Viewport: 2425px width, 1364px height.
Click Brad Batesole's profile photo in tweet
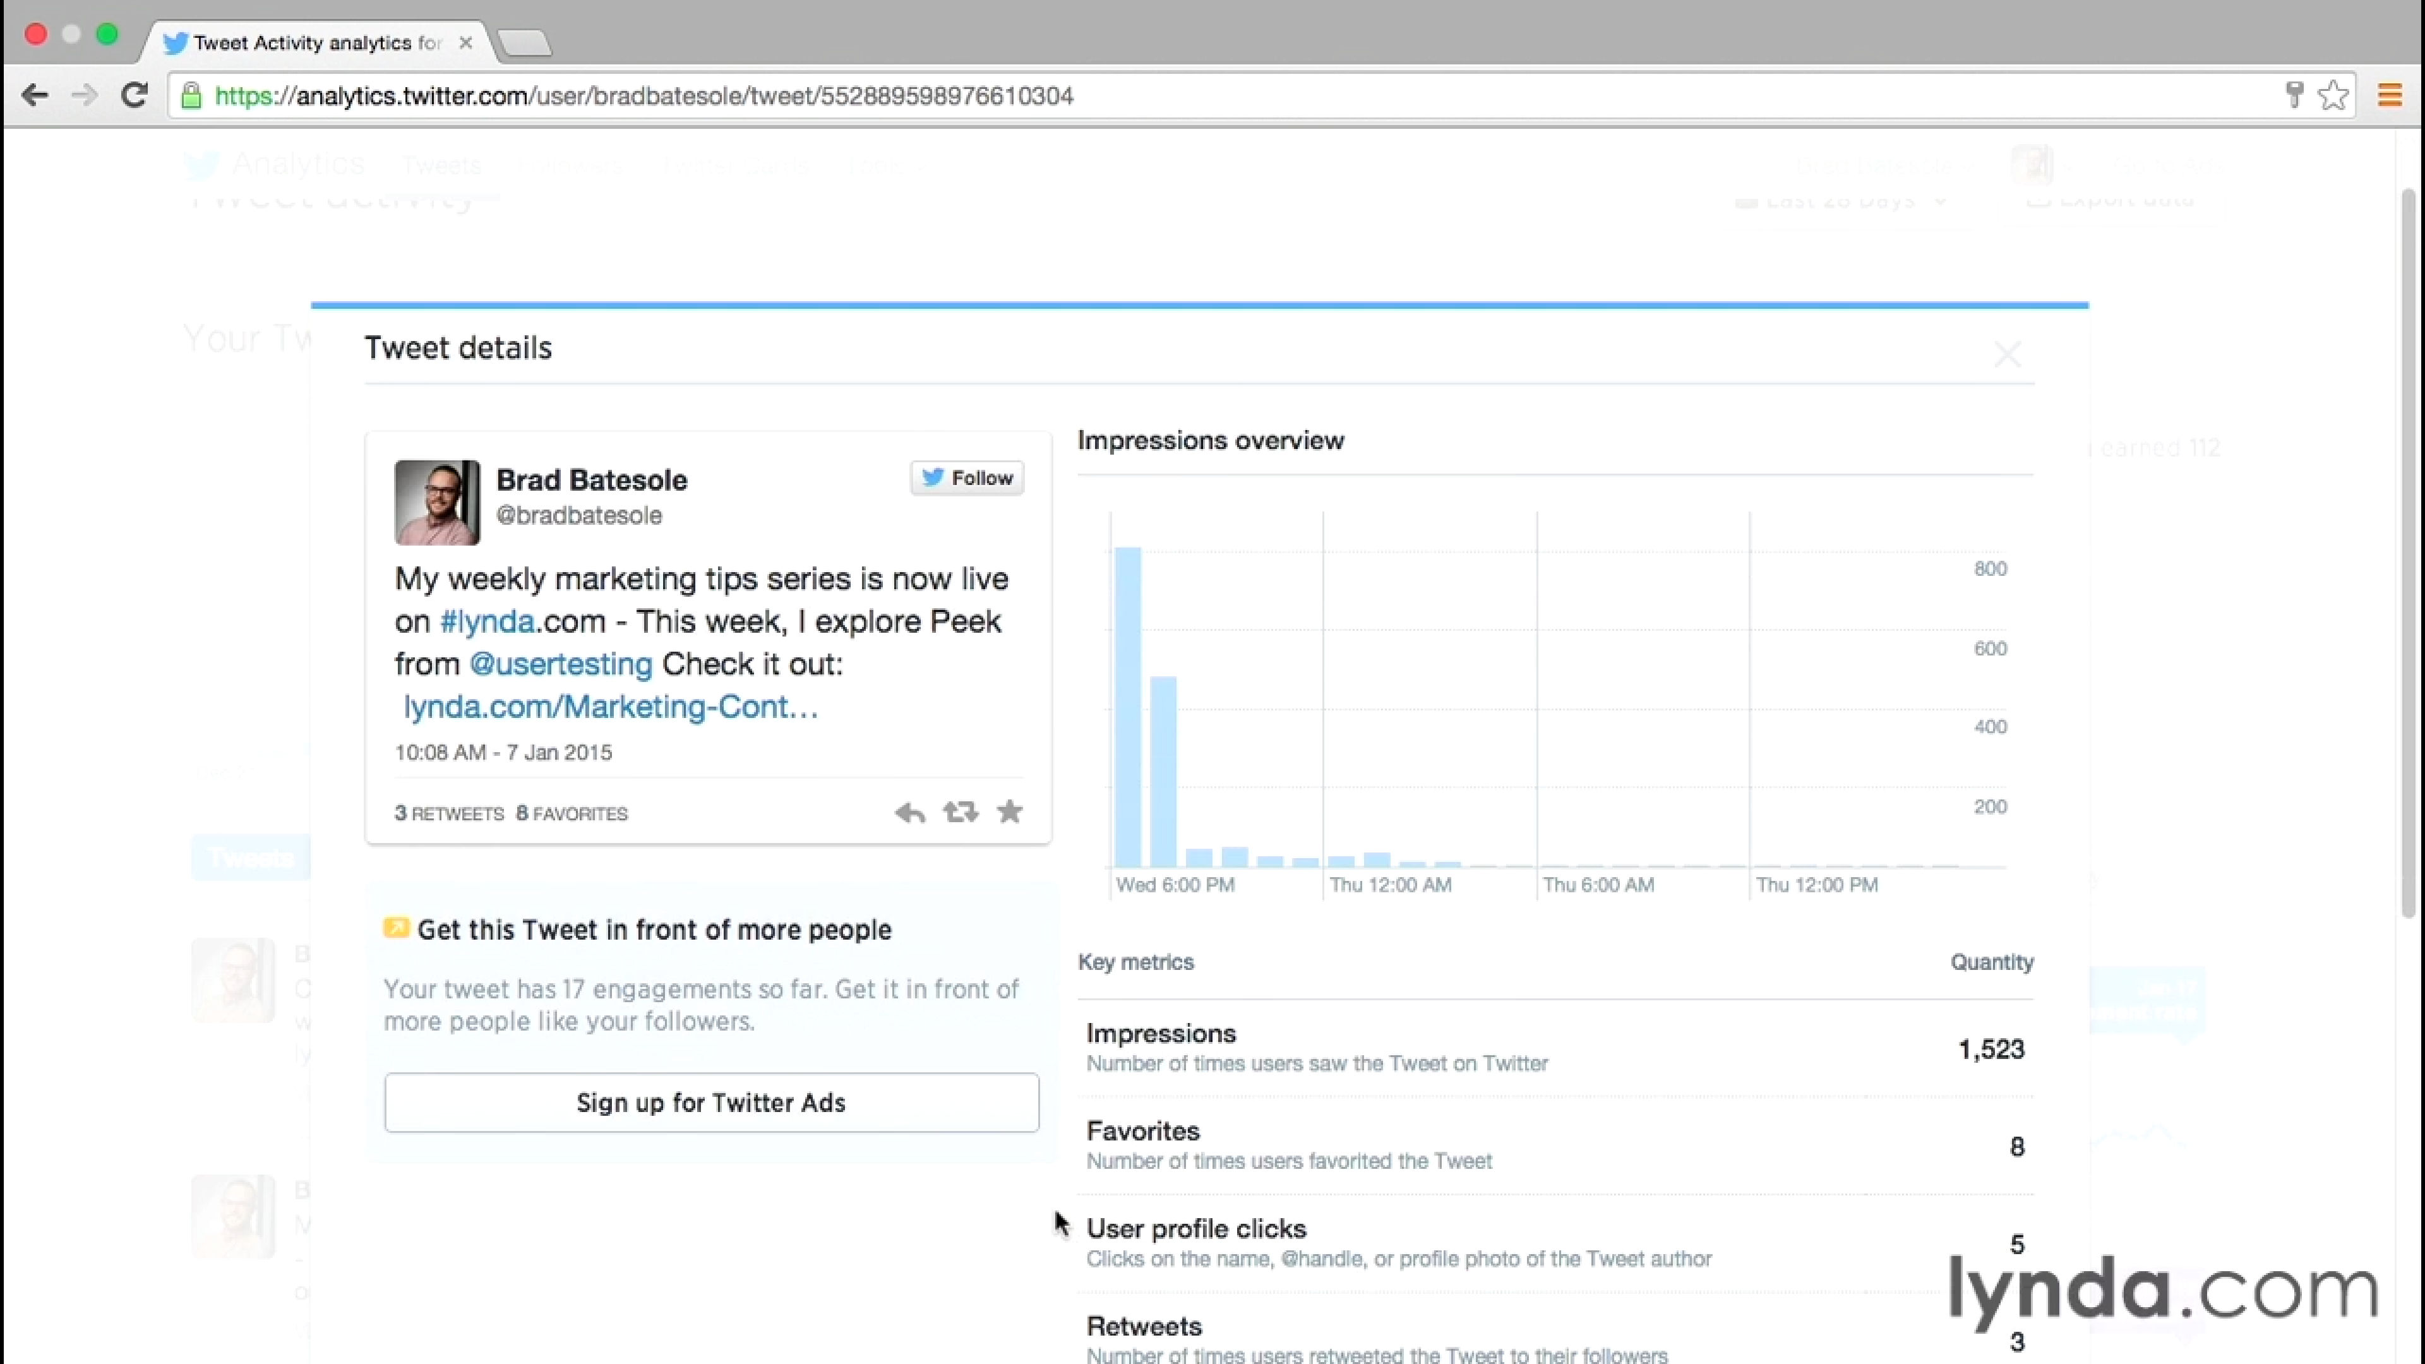tap(437, 503)
